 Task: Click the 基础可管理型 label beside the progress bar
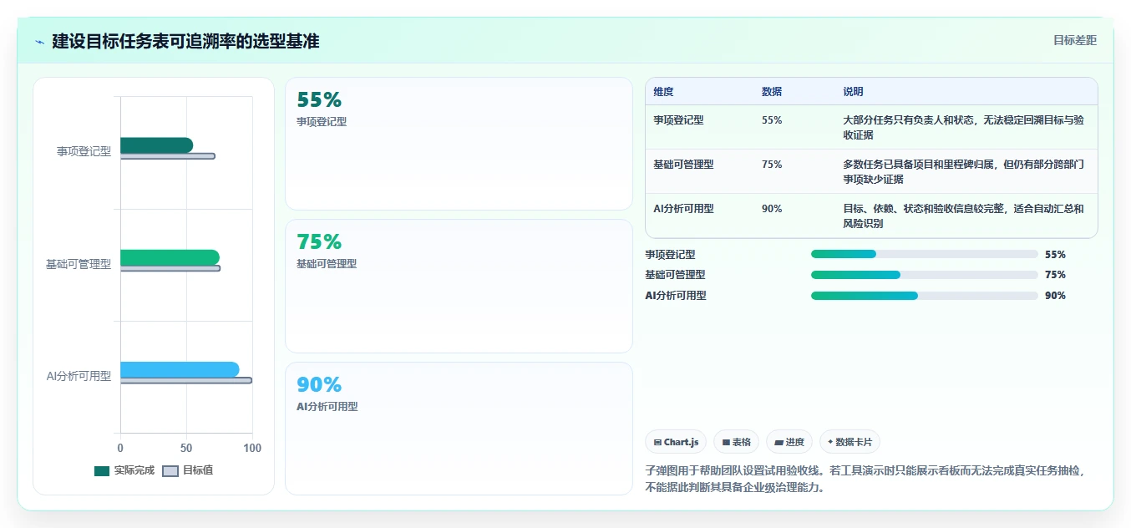675,275
